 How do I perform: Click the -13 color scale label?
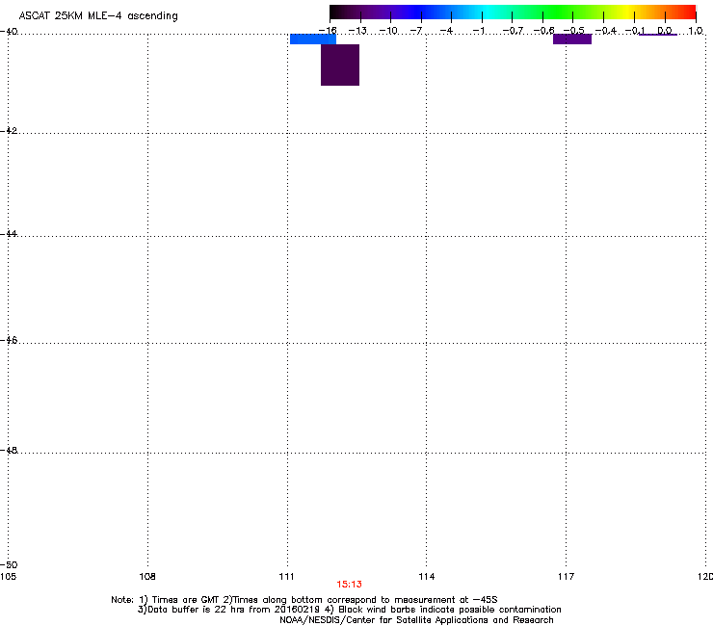pos(357,31)
